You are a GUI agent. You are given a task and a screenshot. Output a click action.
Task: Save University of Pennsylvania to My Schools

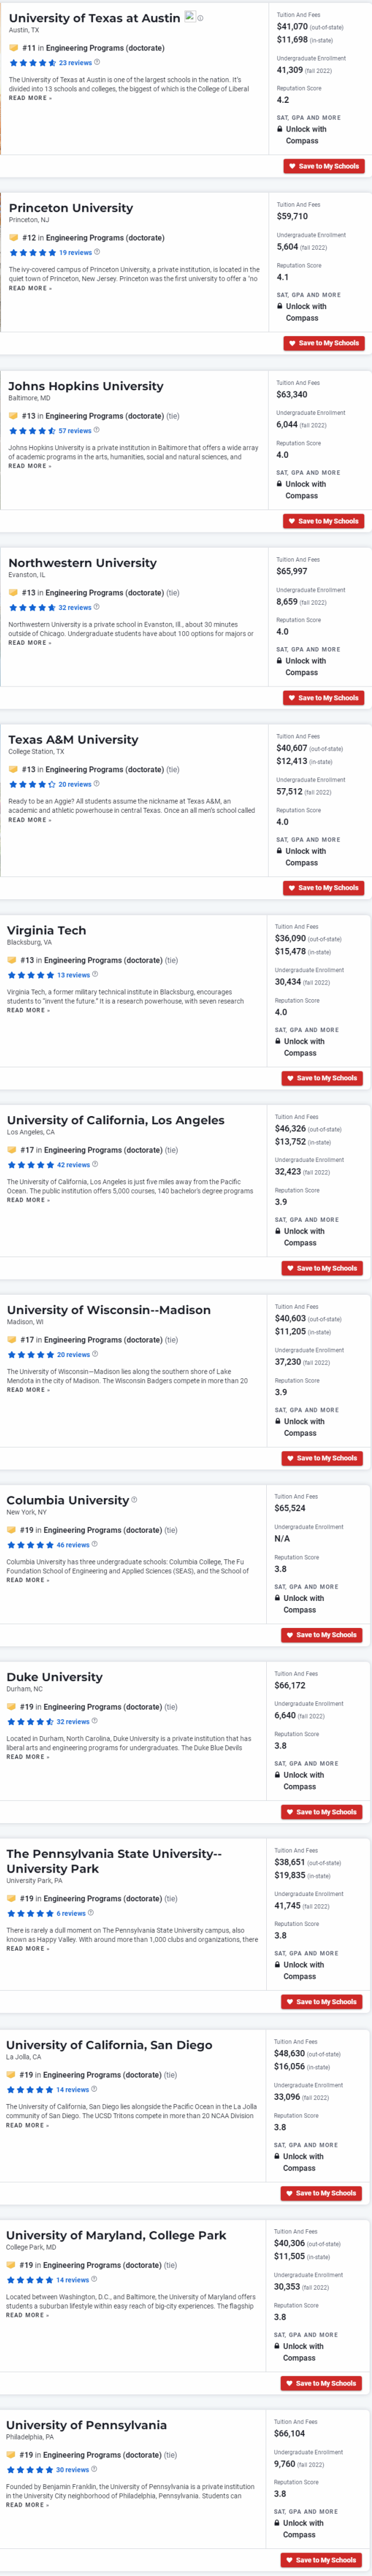tap(321, 2560)
